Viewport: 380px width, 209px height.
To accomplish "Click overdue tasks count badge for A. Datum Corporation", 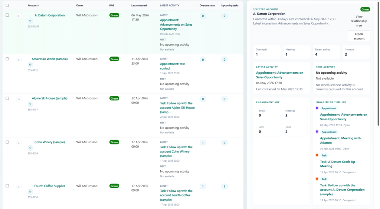I will click(203, 16).
